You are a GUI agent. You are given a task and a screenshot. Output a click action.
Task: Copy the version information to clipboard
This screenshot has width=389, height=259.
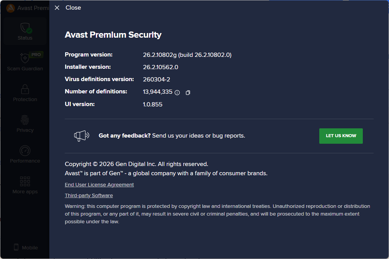pyautogui.click(x=188, y=92)
